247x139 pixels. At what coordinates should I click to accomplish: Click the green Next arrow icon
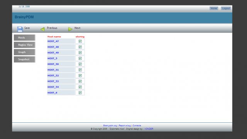[70, 29]
